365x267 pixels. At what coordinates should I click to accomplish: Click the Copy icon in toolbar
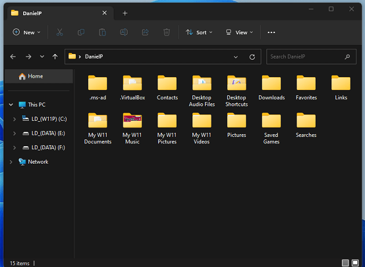81,33
